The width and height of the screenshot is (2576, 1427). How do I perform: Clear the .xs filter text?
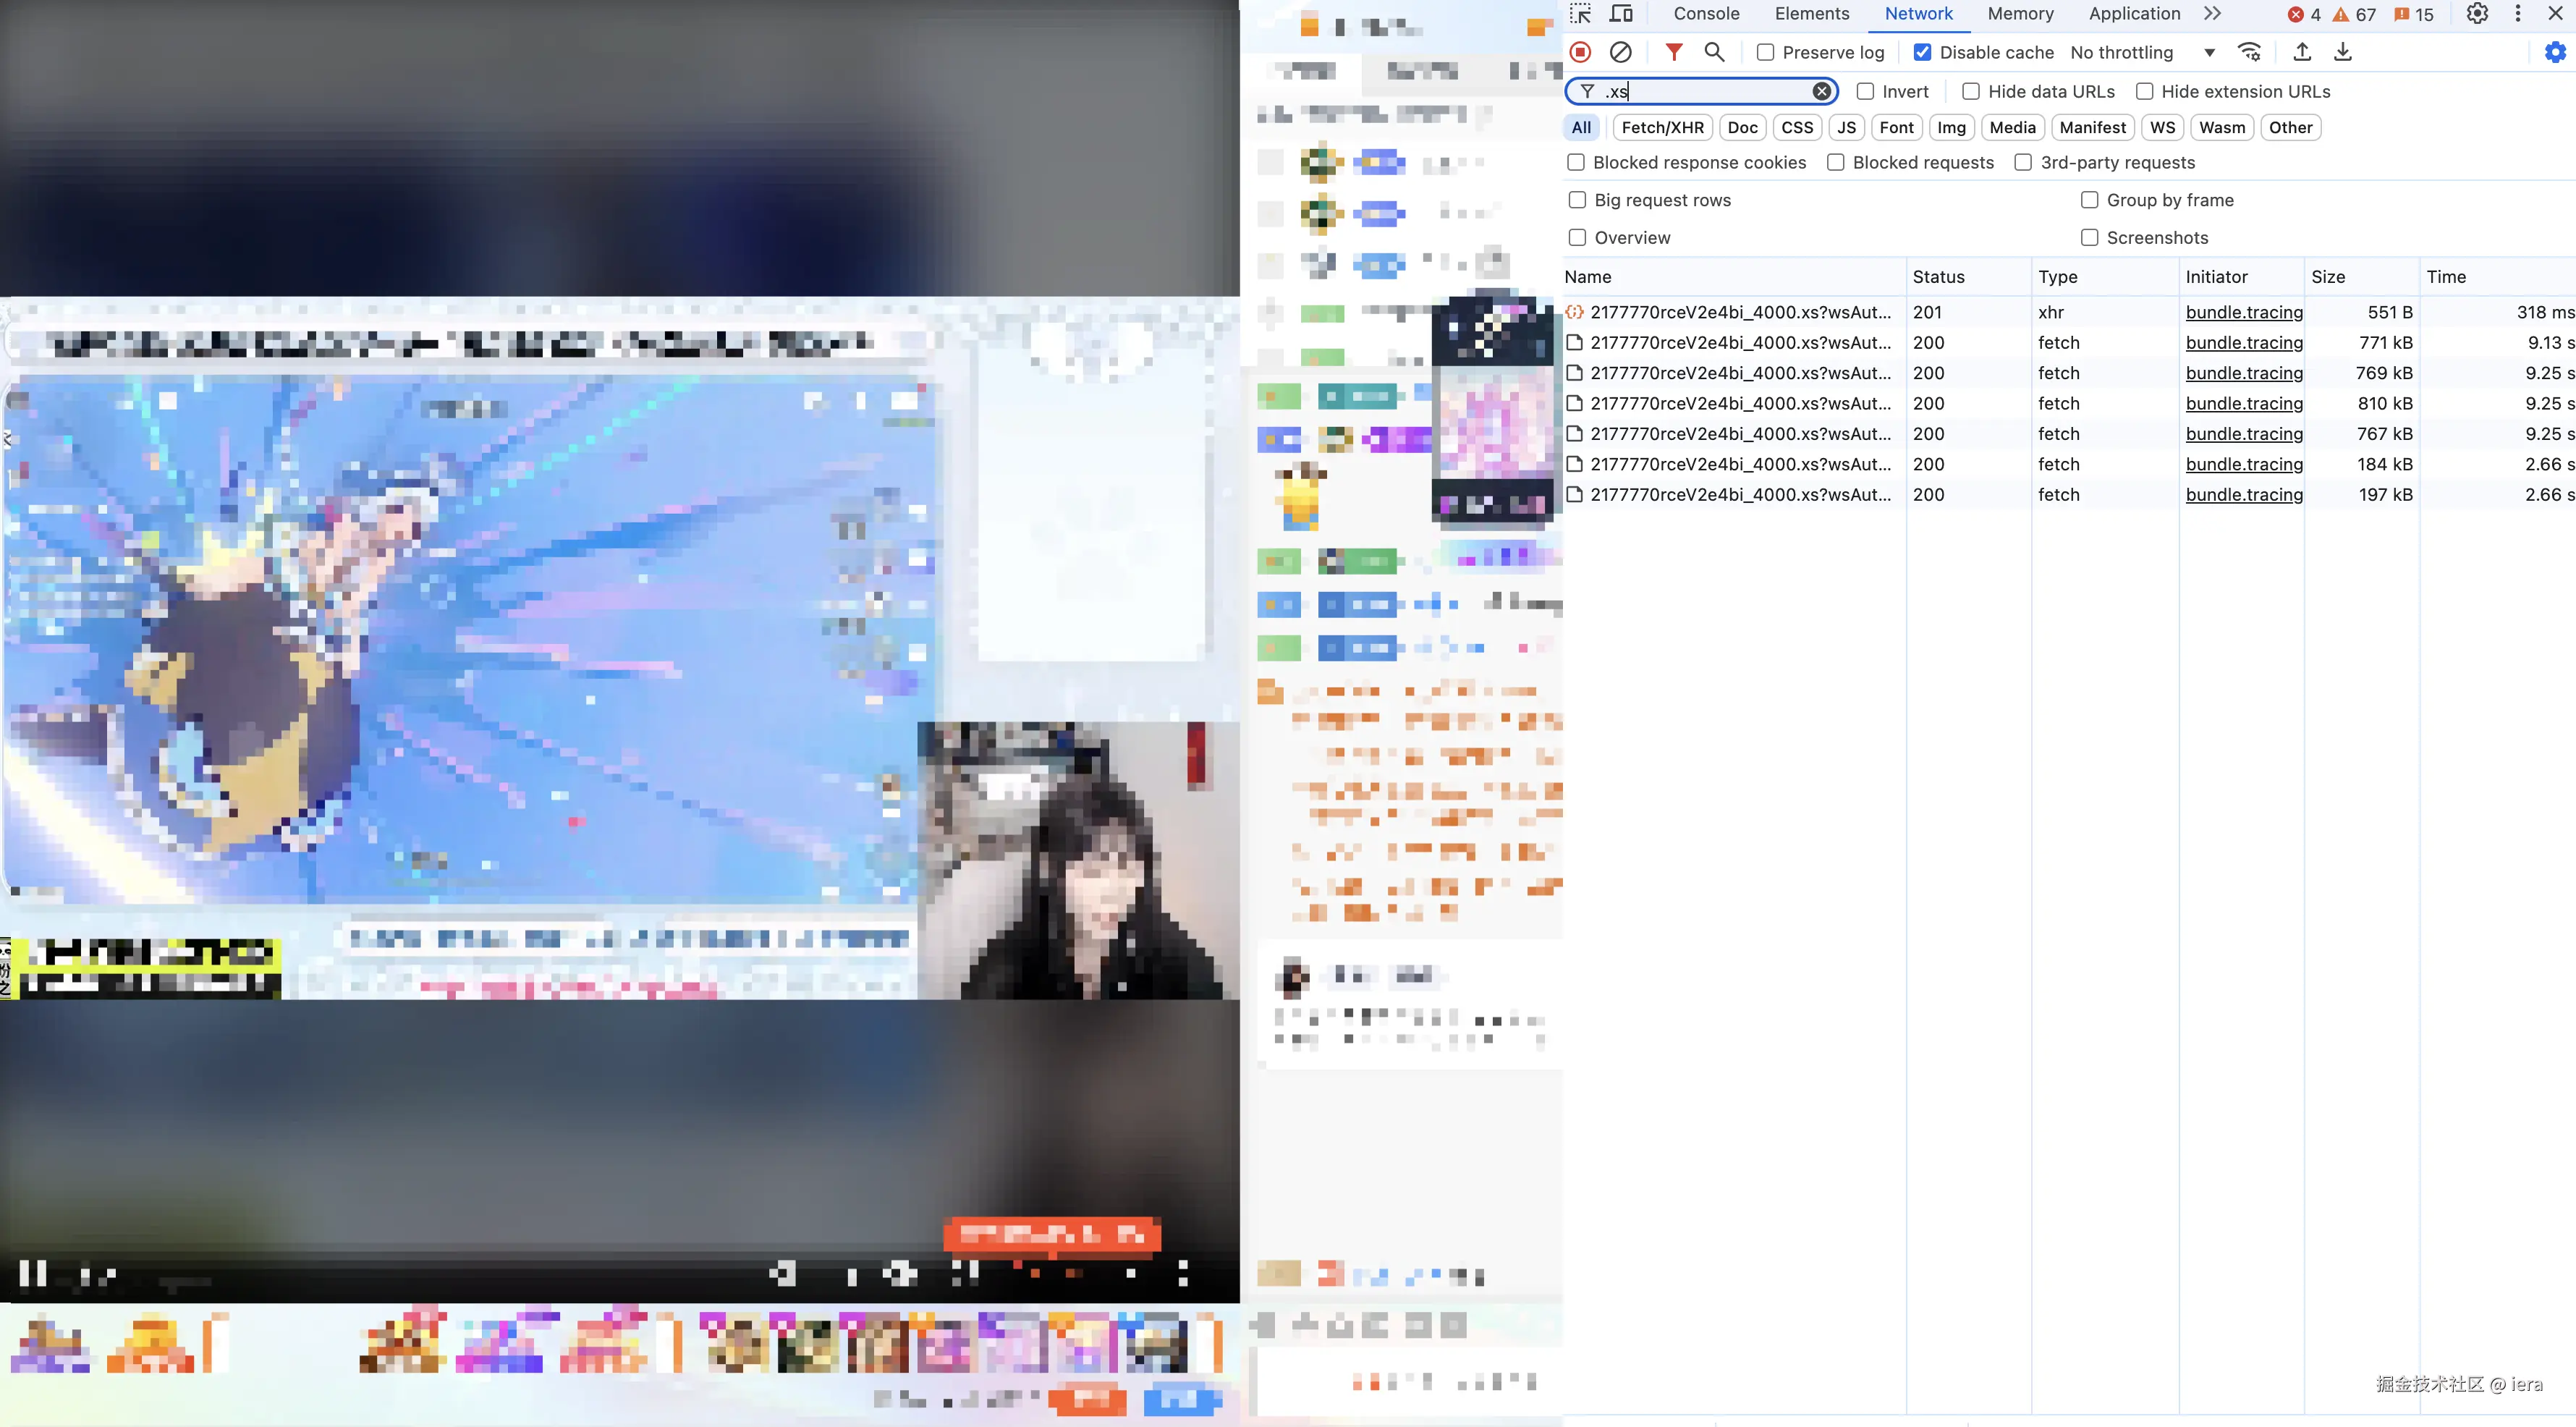point(1821,91)
